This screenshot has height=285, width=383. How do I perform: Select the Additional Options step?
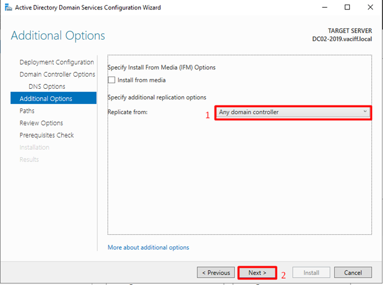pyautogui.click(x=46, y=99)
